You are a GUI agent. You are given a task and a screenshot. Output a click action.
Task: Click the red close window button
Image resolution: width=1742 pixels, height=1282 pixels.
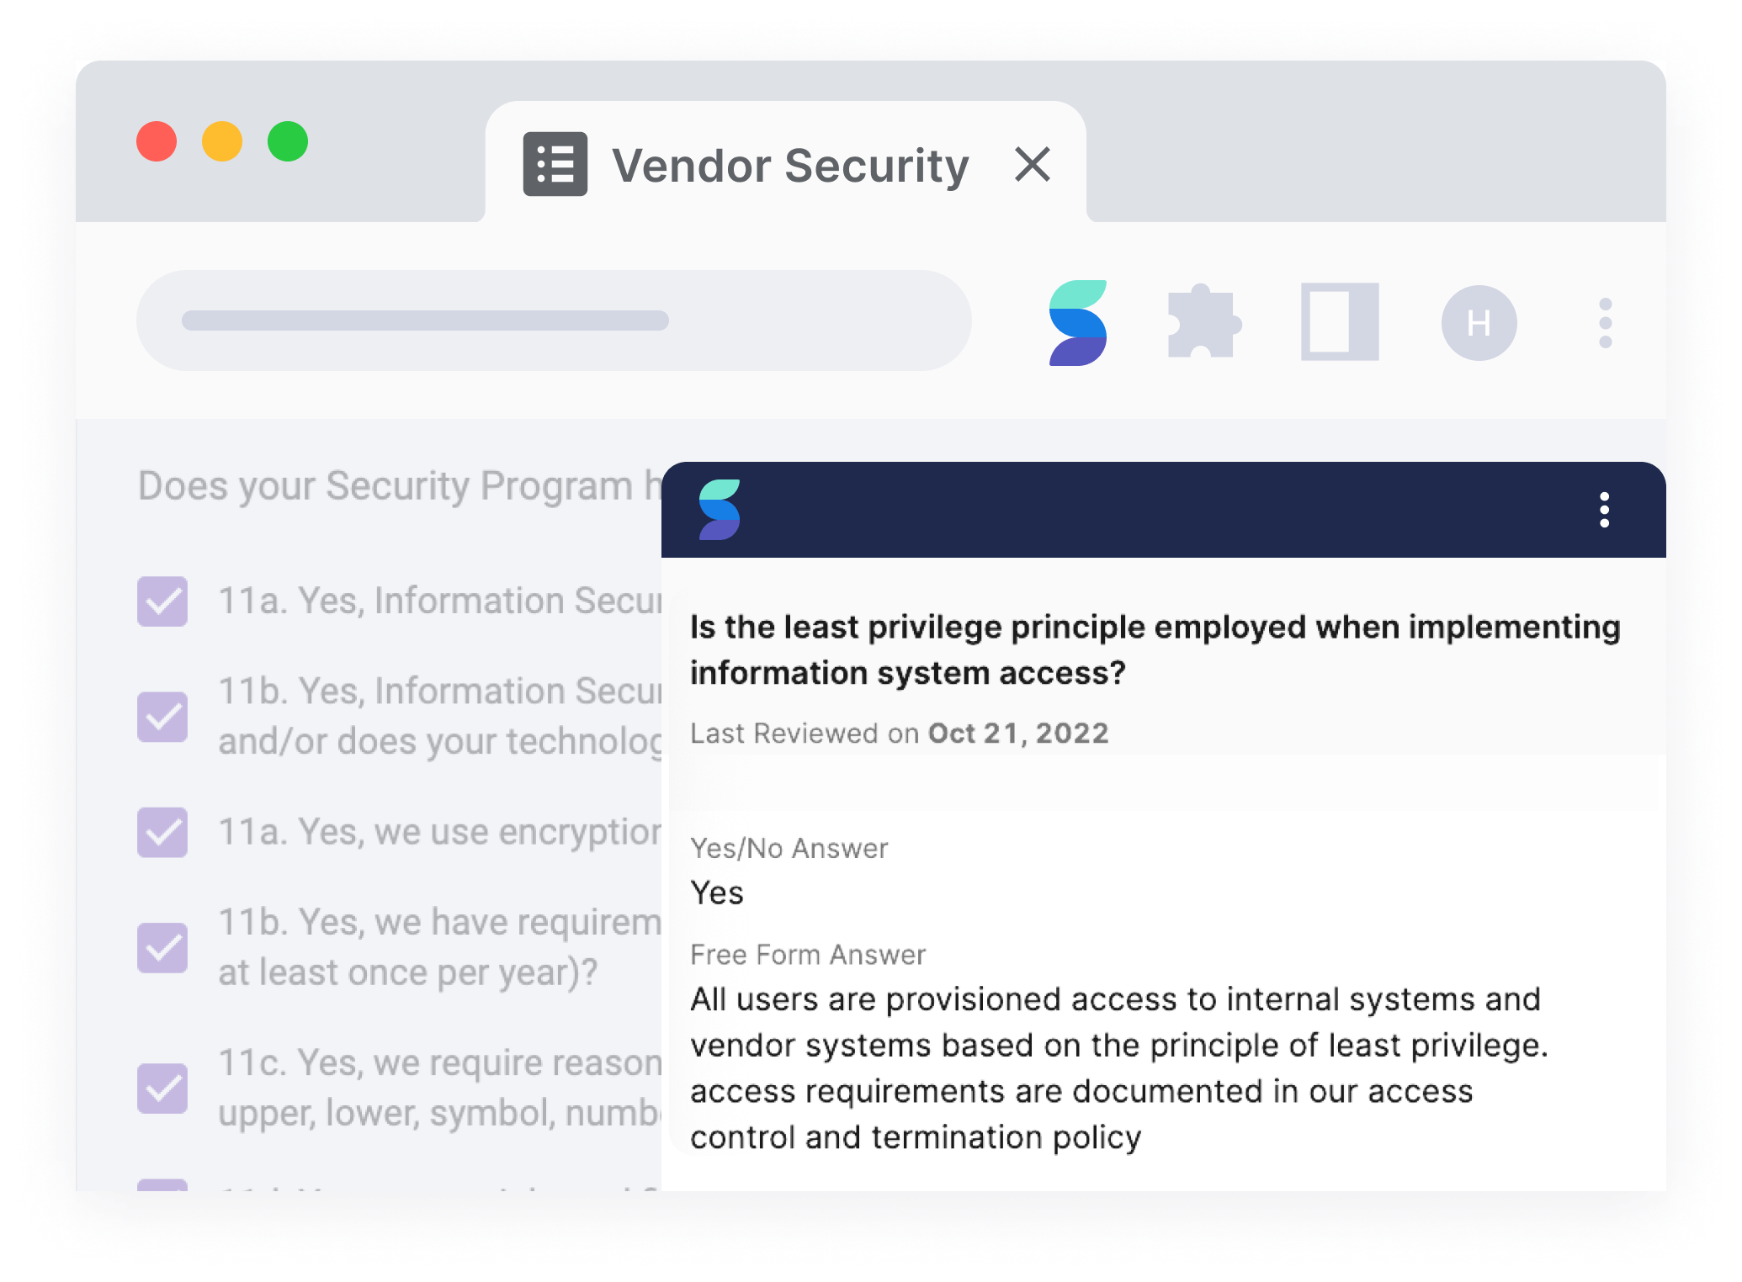pos(157,141)
